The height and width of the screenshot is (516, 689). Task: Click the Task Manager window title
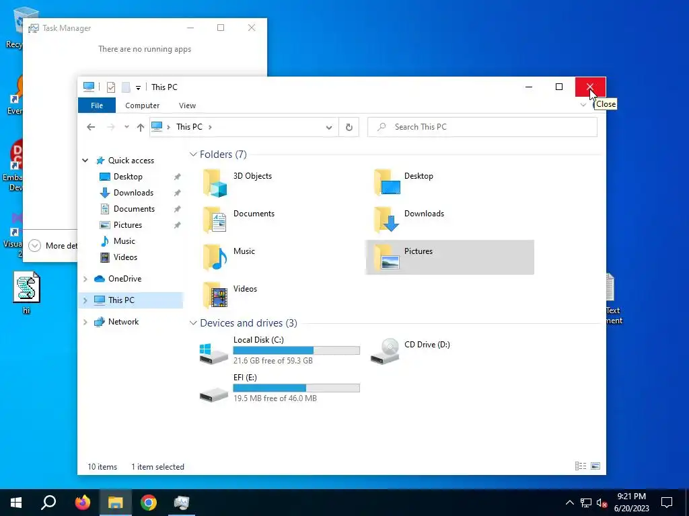click(x=67, y=28)
